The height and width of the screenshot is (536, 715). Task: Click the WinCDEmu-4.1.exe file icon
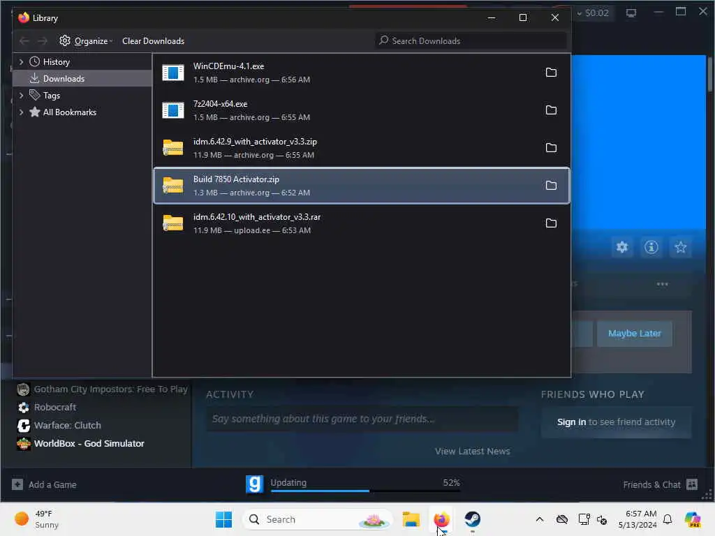[x=173, y=73]
